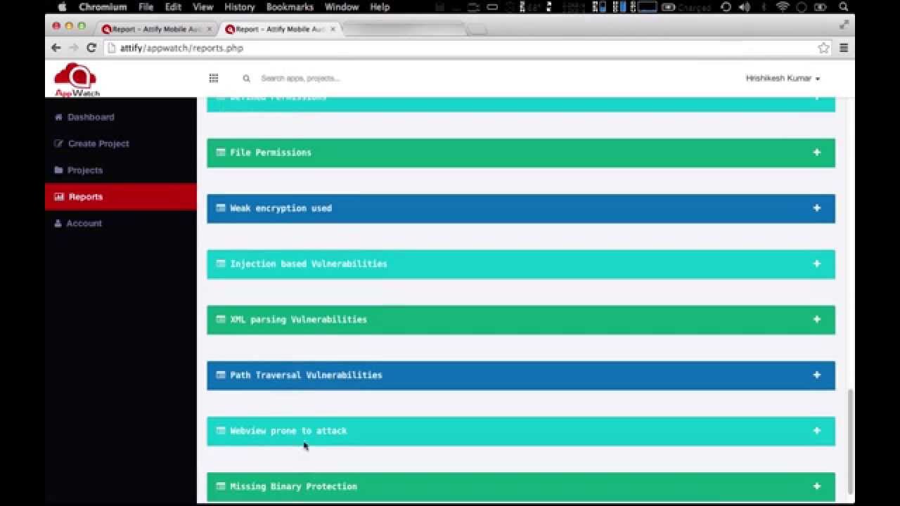This screenshot has height=506, width=900.
Task: Open Hrishikesh Kumar user dropdown
Action: pos(783,78)
